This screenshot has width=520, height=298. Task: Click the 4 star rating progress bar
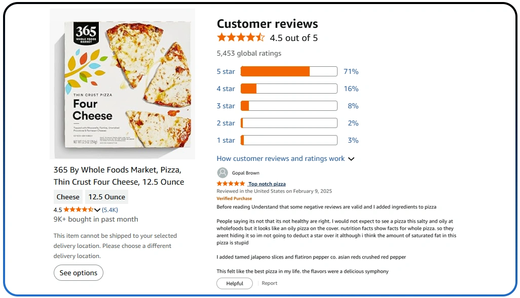click(289, 89)
